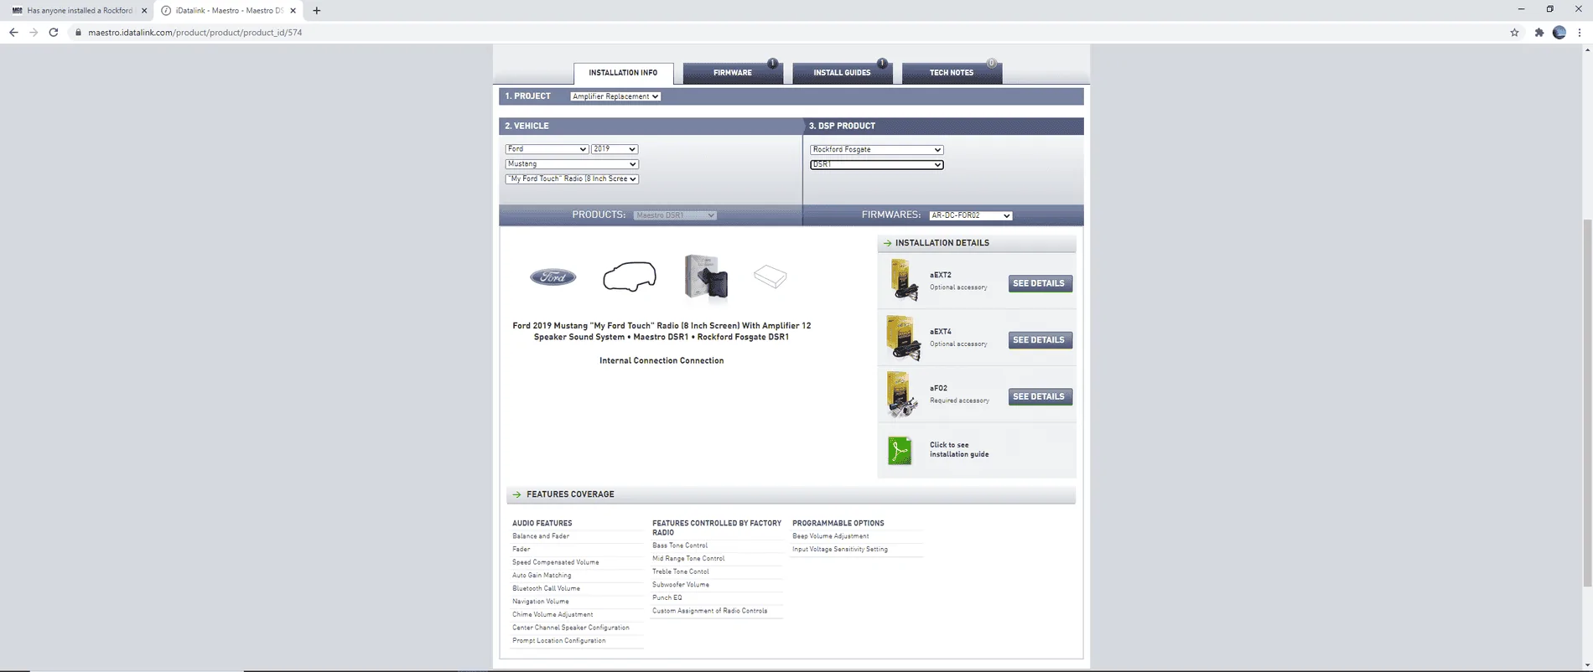Viewport: 1593px width, 672px height.
Task: Click Prompt Location Configuration feature
Action: pyautogui.click(x=558, y=641)
